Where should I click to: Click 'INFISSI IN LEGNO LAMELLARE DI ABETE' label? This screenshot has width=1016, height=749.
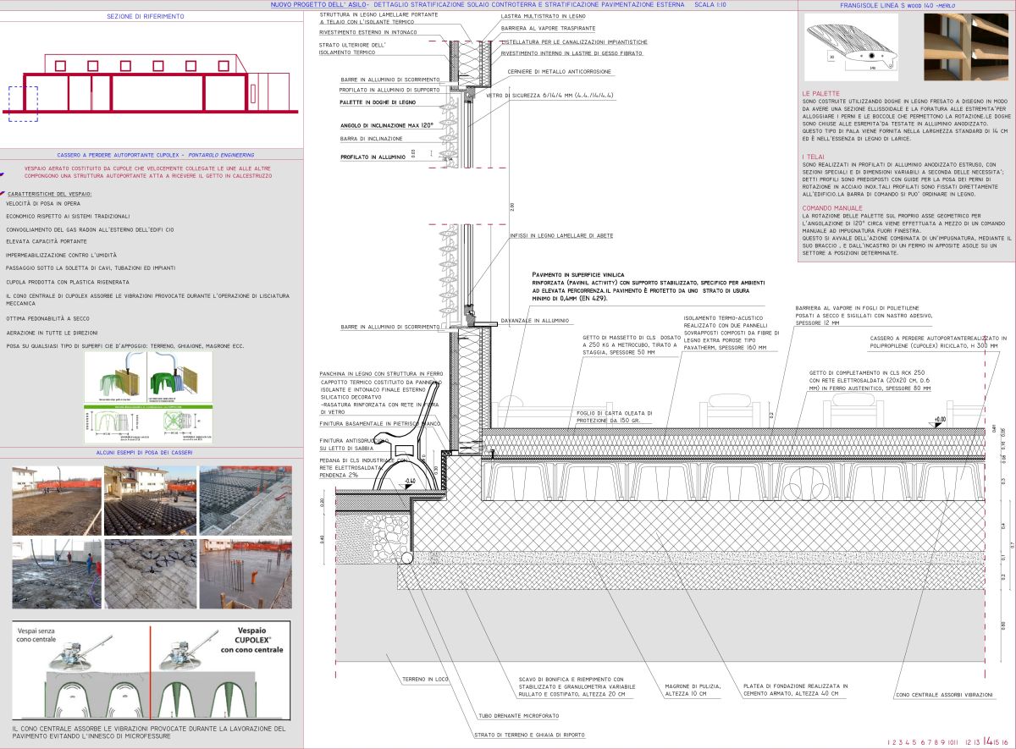coord(561,235)
